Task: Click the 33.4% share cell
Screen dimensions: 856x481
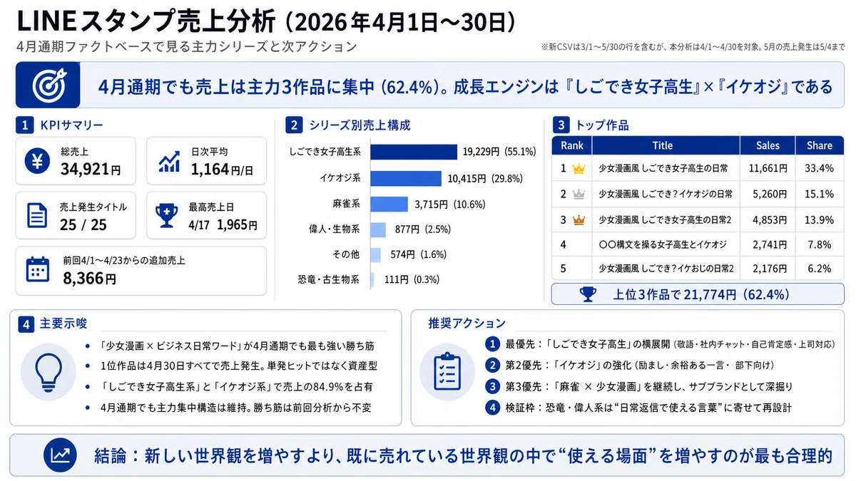Action: tap(818, 169)
